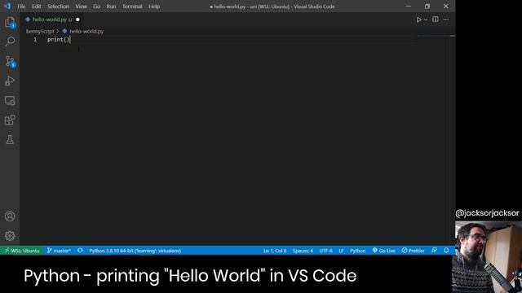This screenshot has height=293, width=522.
Task: Open the Edit menu
Action: pyautogui.click(x=36, y=7)
